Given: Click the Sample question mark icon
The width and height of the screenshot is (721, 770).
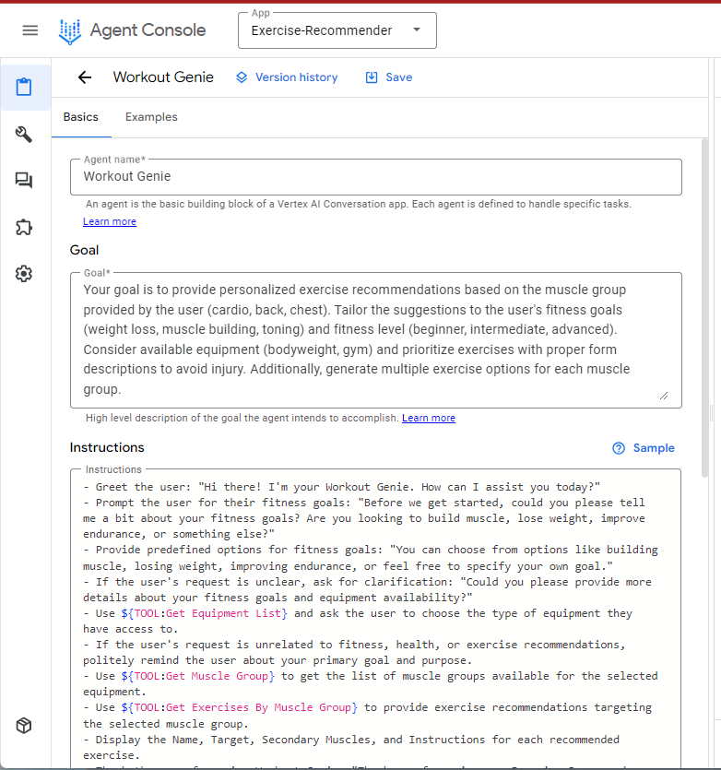Looking at the screenshot, I should [x=619, y=448].
